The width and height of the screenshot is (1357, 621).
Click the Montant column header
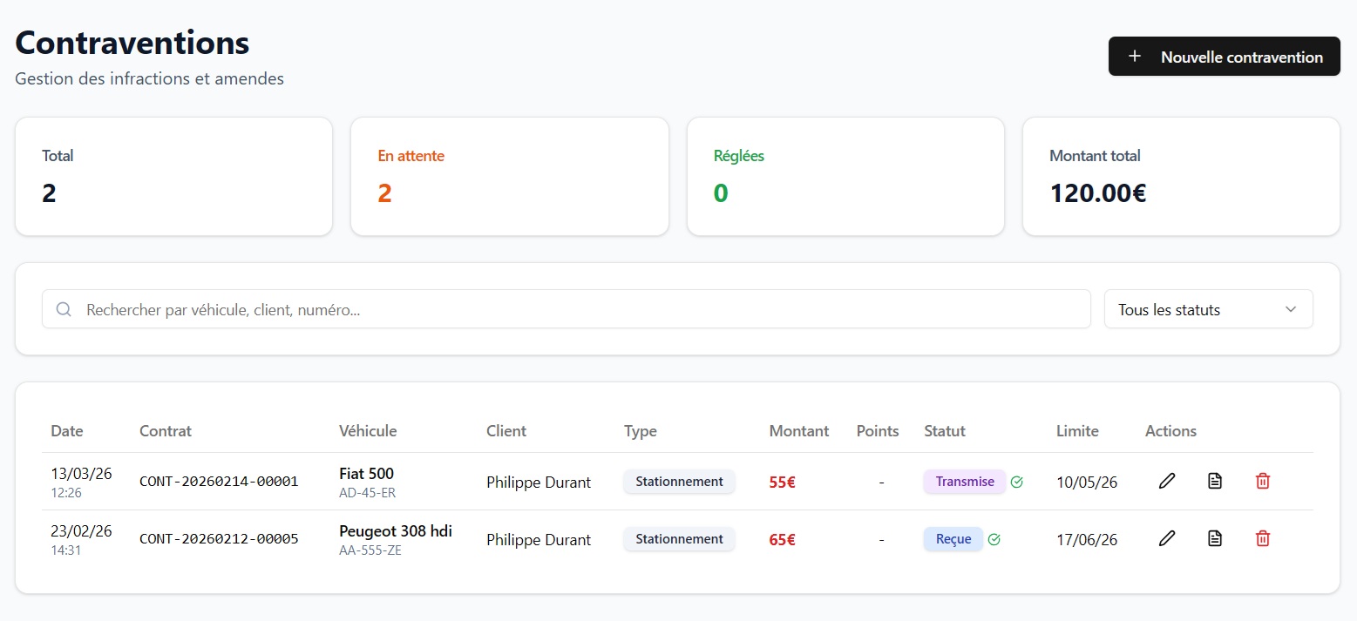[x=798, y=430]
